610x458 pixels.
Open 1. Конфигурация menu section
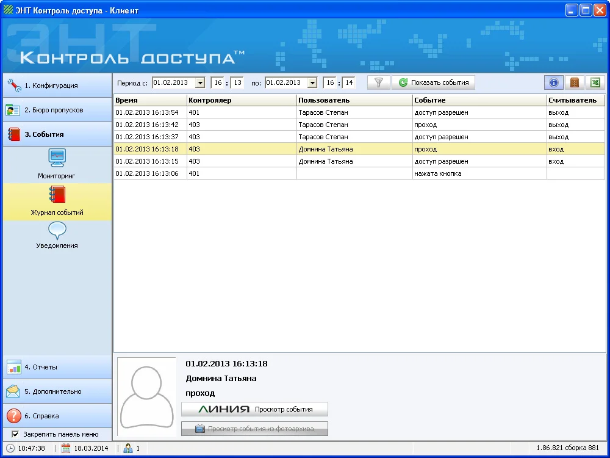[57, 85]
